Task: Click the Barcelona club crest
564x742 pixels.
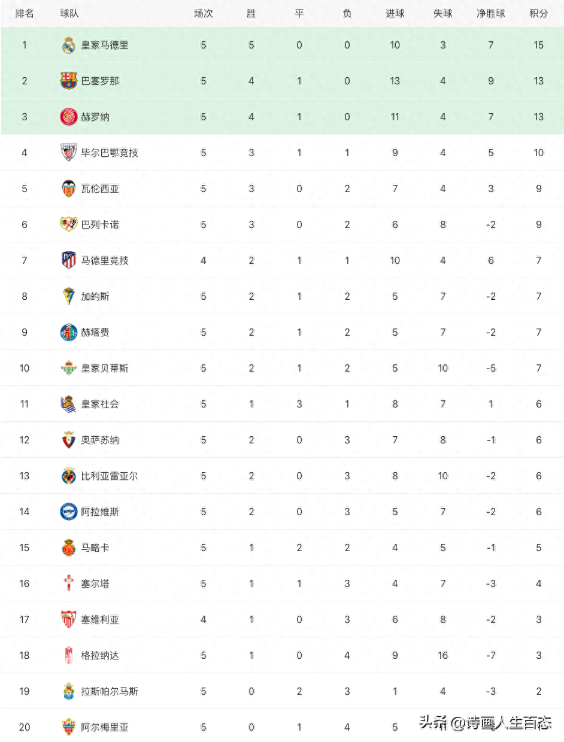Action: point(69,81)
